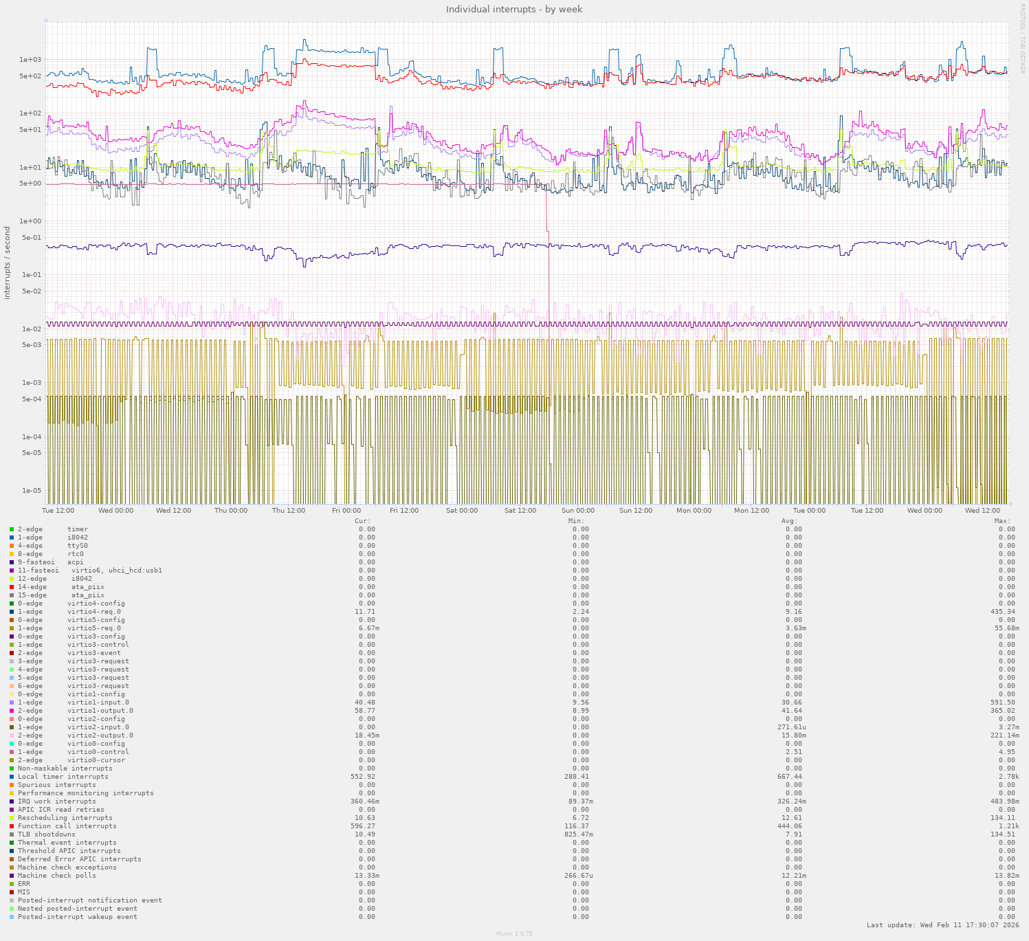This screenshot has height=941, width=1029.
Task: Click the red Function call interrupts color swatch
Action: (12, 826)
